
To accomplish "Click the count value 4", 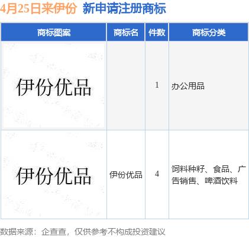I will point(157,174).
